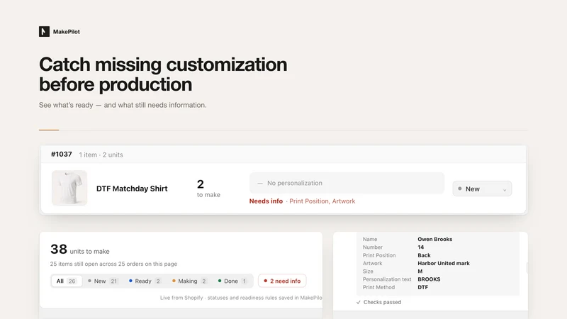
Task: Filter by New 21 status
Action: (x=103, y=281)
